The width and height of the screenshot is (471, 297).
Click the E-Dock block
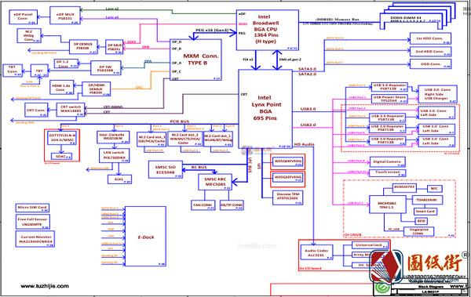point(145,236)
